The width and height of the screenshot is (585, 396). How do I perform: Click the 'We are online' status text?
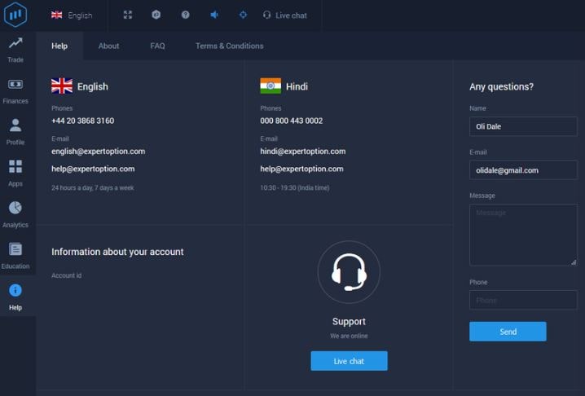[x=349, y=336]
